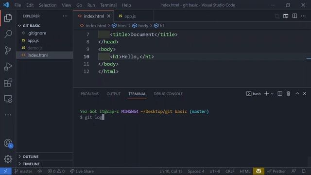Open the View menu
The width and height of the screenshot is (311, 175).
[67, 5]
